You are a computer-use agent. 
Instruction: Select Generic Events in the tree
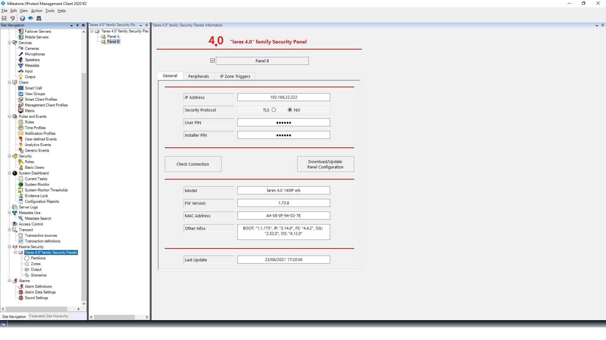click(37, 150)
